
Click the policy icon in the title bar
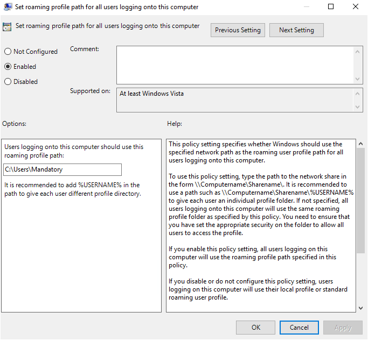point(8,7)
